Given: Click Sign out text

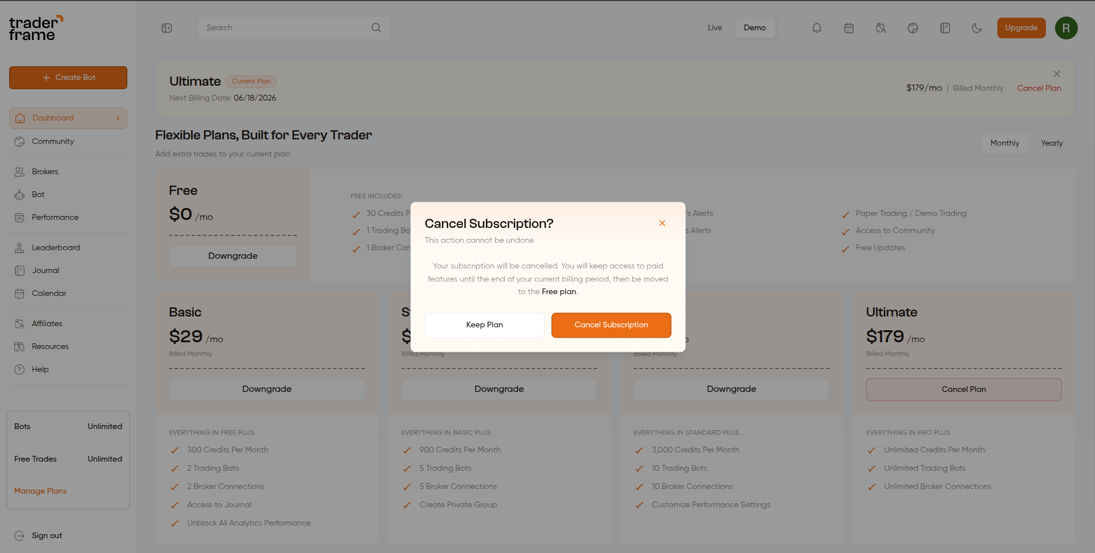Looking at the screenshot, I should click(x=47, y=536).
